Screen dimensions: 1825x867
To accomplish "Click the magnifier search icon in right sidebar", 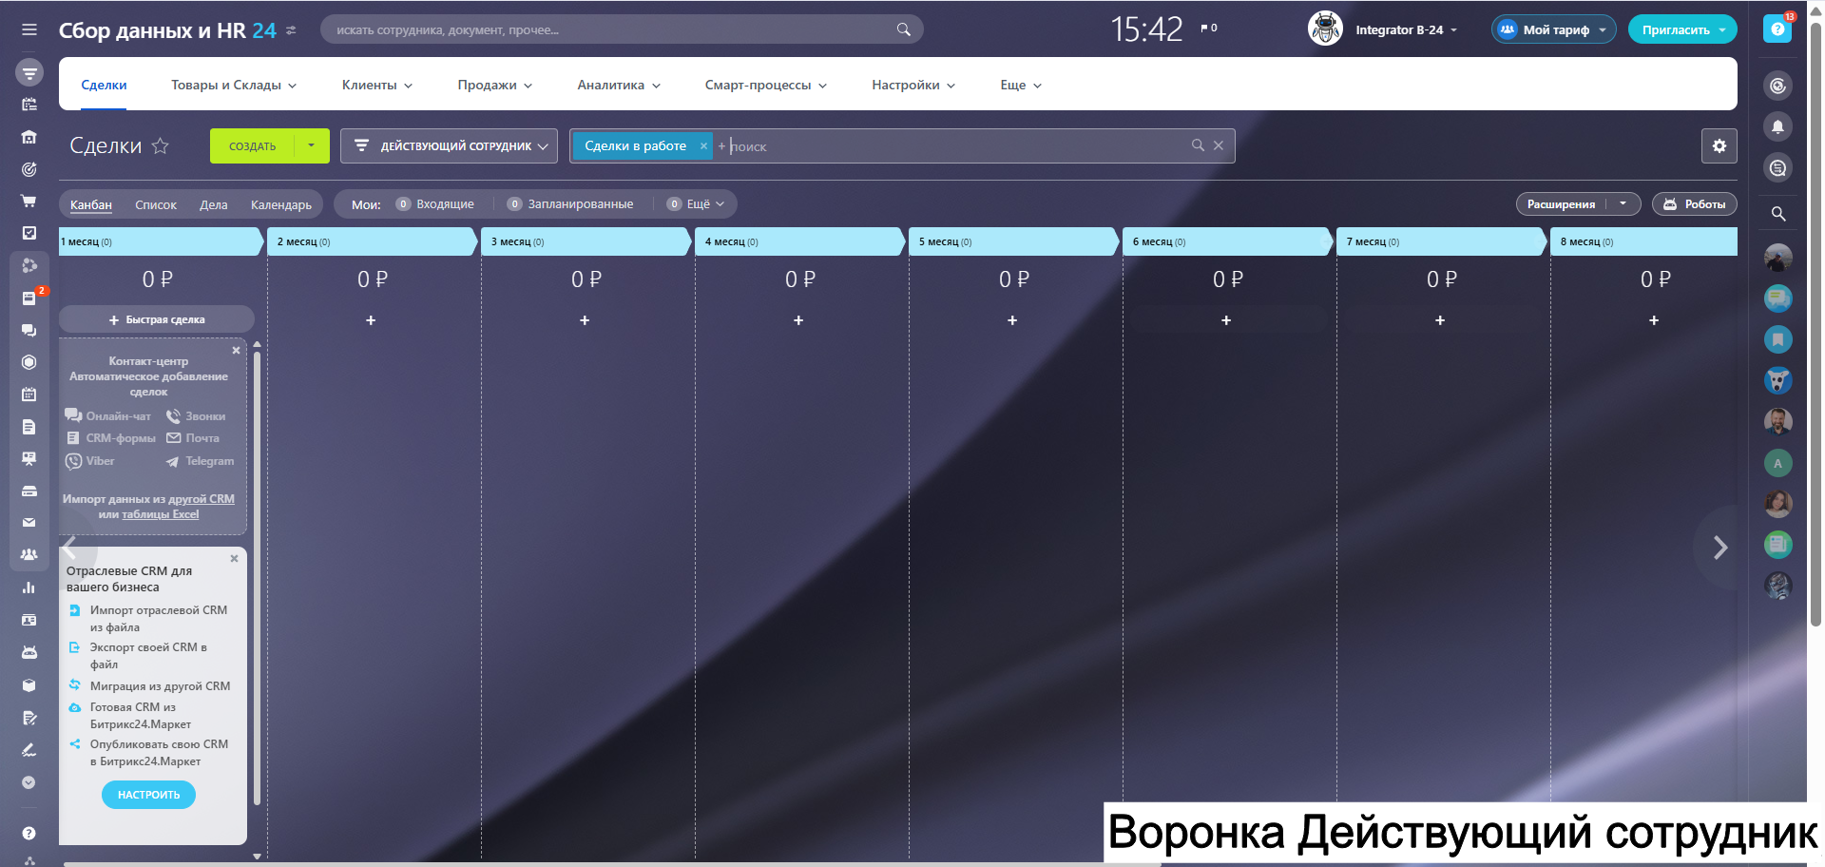I will click(1777, 214).
